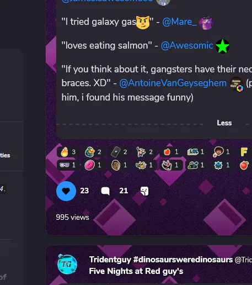Toggle the fire emoji reaction
Screen dimensions: 252x285
(x=68, y=152)
